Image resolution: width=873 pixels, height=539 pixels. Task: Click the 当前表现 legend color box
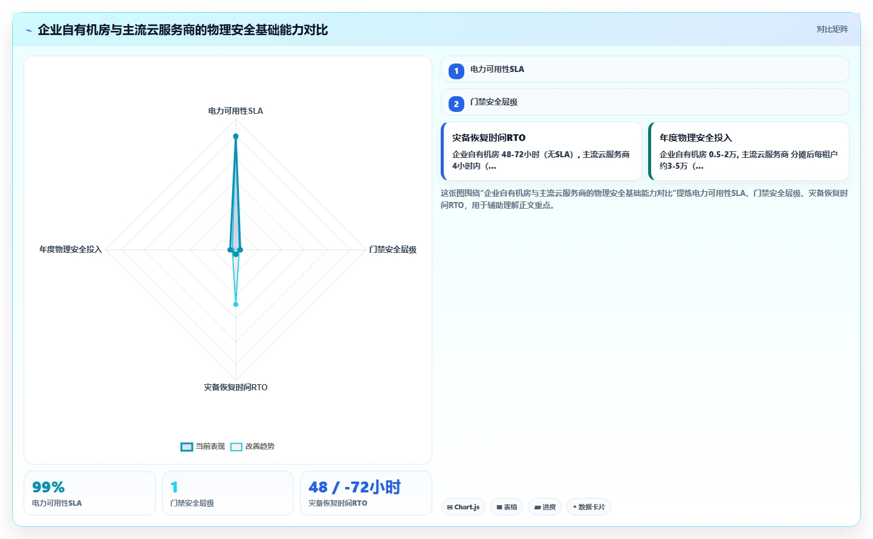pos(187,447)
